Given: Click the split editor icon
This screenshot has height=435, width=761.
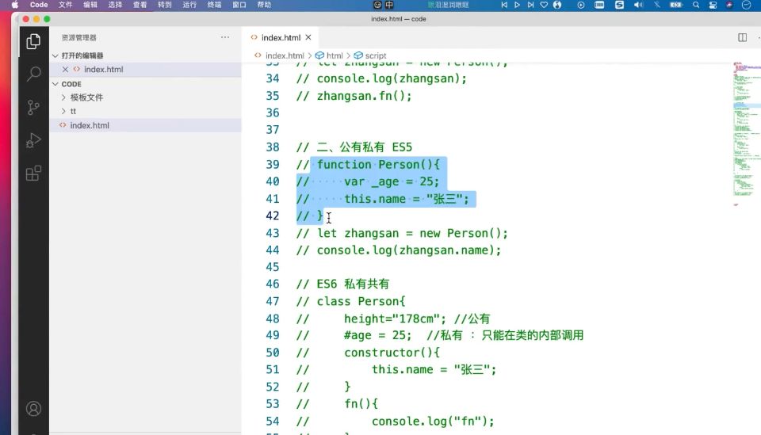Looking at the screenshot, I should (x=742, y=37).
